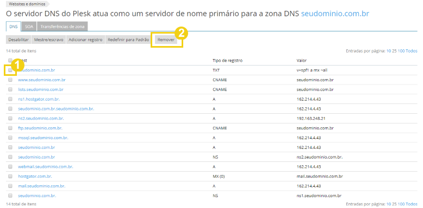Screen dimensions: 423x208
Task: Open the Transferências de zona tab
Action: (63, 27)
